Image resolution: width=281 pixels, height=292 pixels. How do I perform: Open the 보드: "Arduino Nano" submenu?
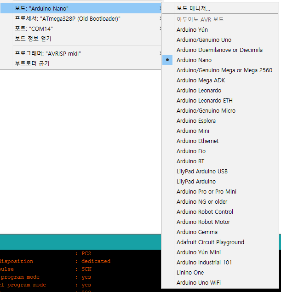coord(81,8)
